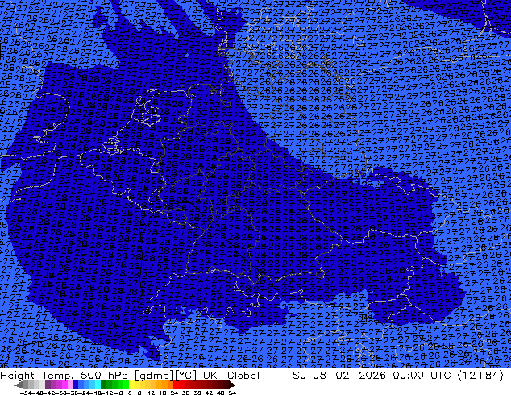Click the '(12+84)' forecast offset label

coord(480,376)
